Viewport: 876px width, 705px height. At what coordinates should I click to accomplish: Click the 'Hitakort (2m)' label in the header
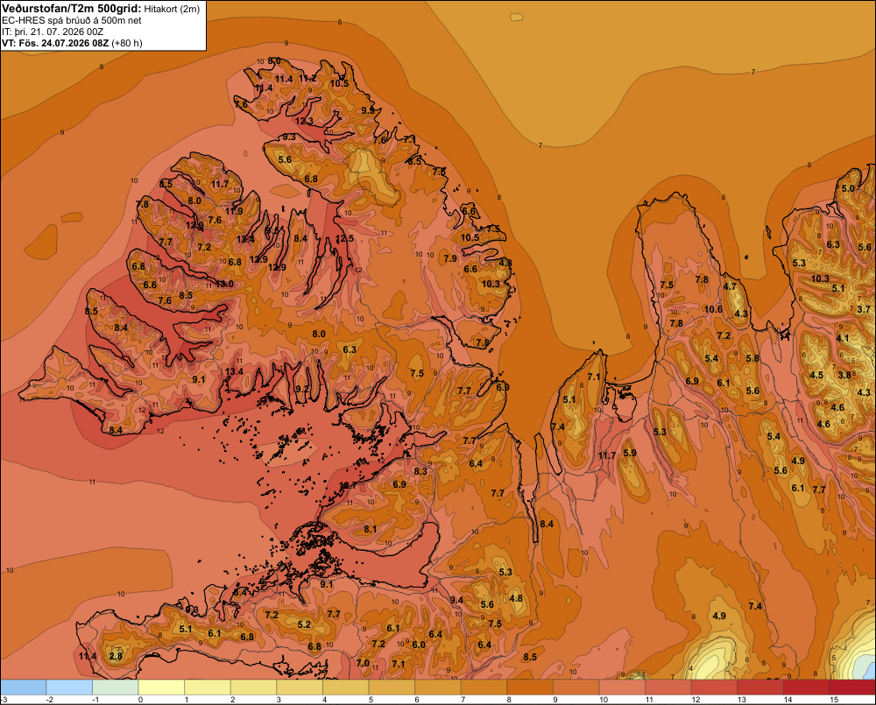[172, 9]
